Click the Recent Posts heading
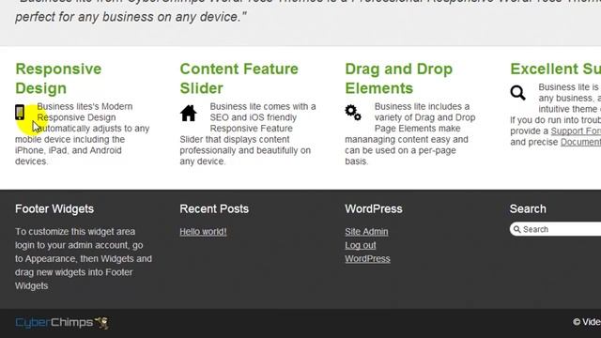The width and height of the screenshot is (601, 338). [x=214, y=208]
